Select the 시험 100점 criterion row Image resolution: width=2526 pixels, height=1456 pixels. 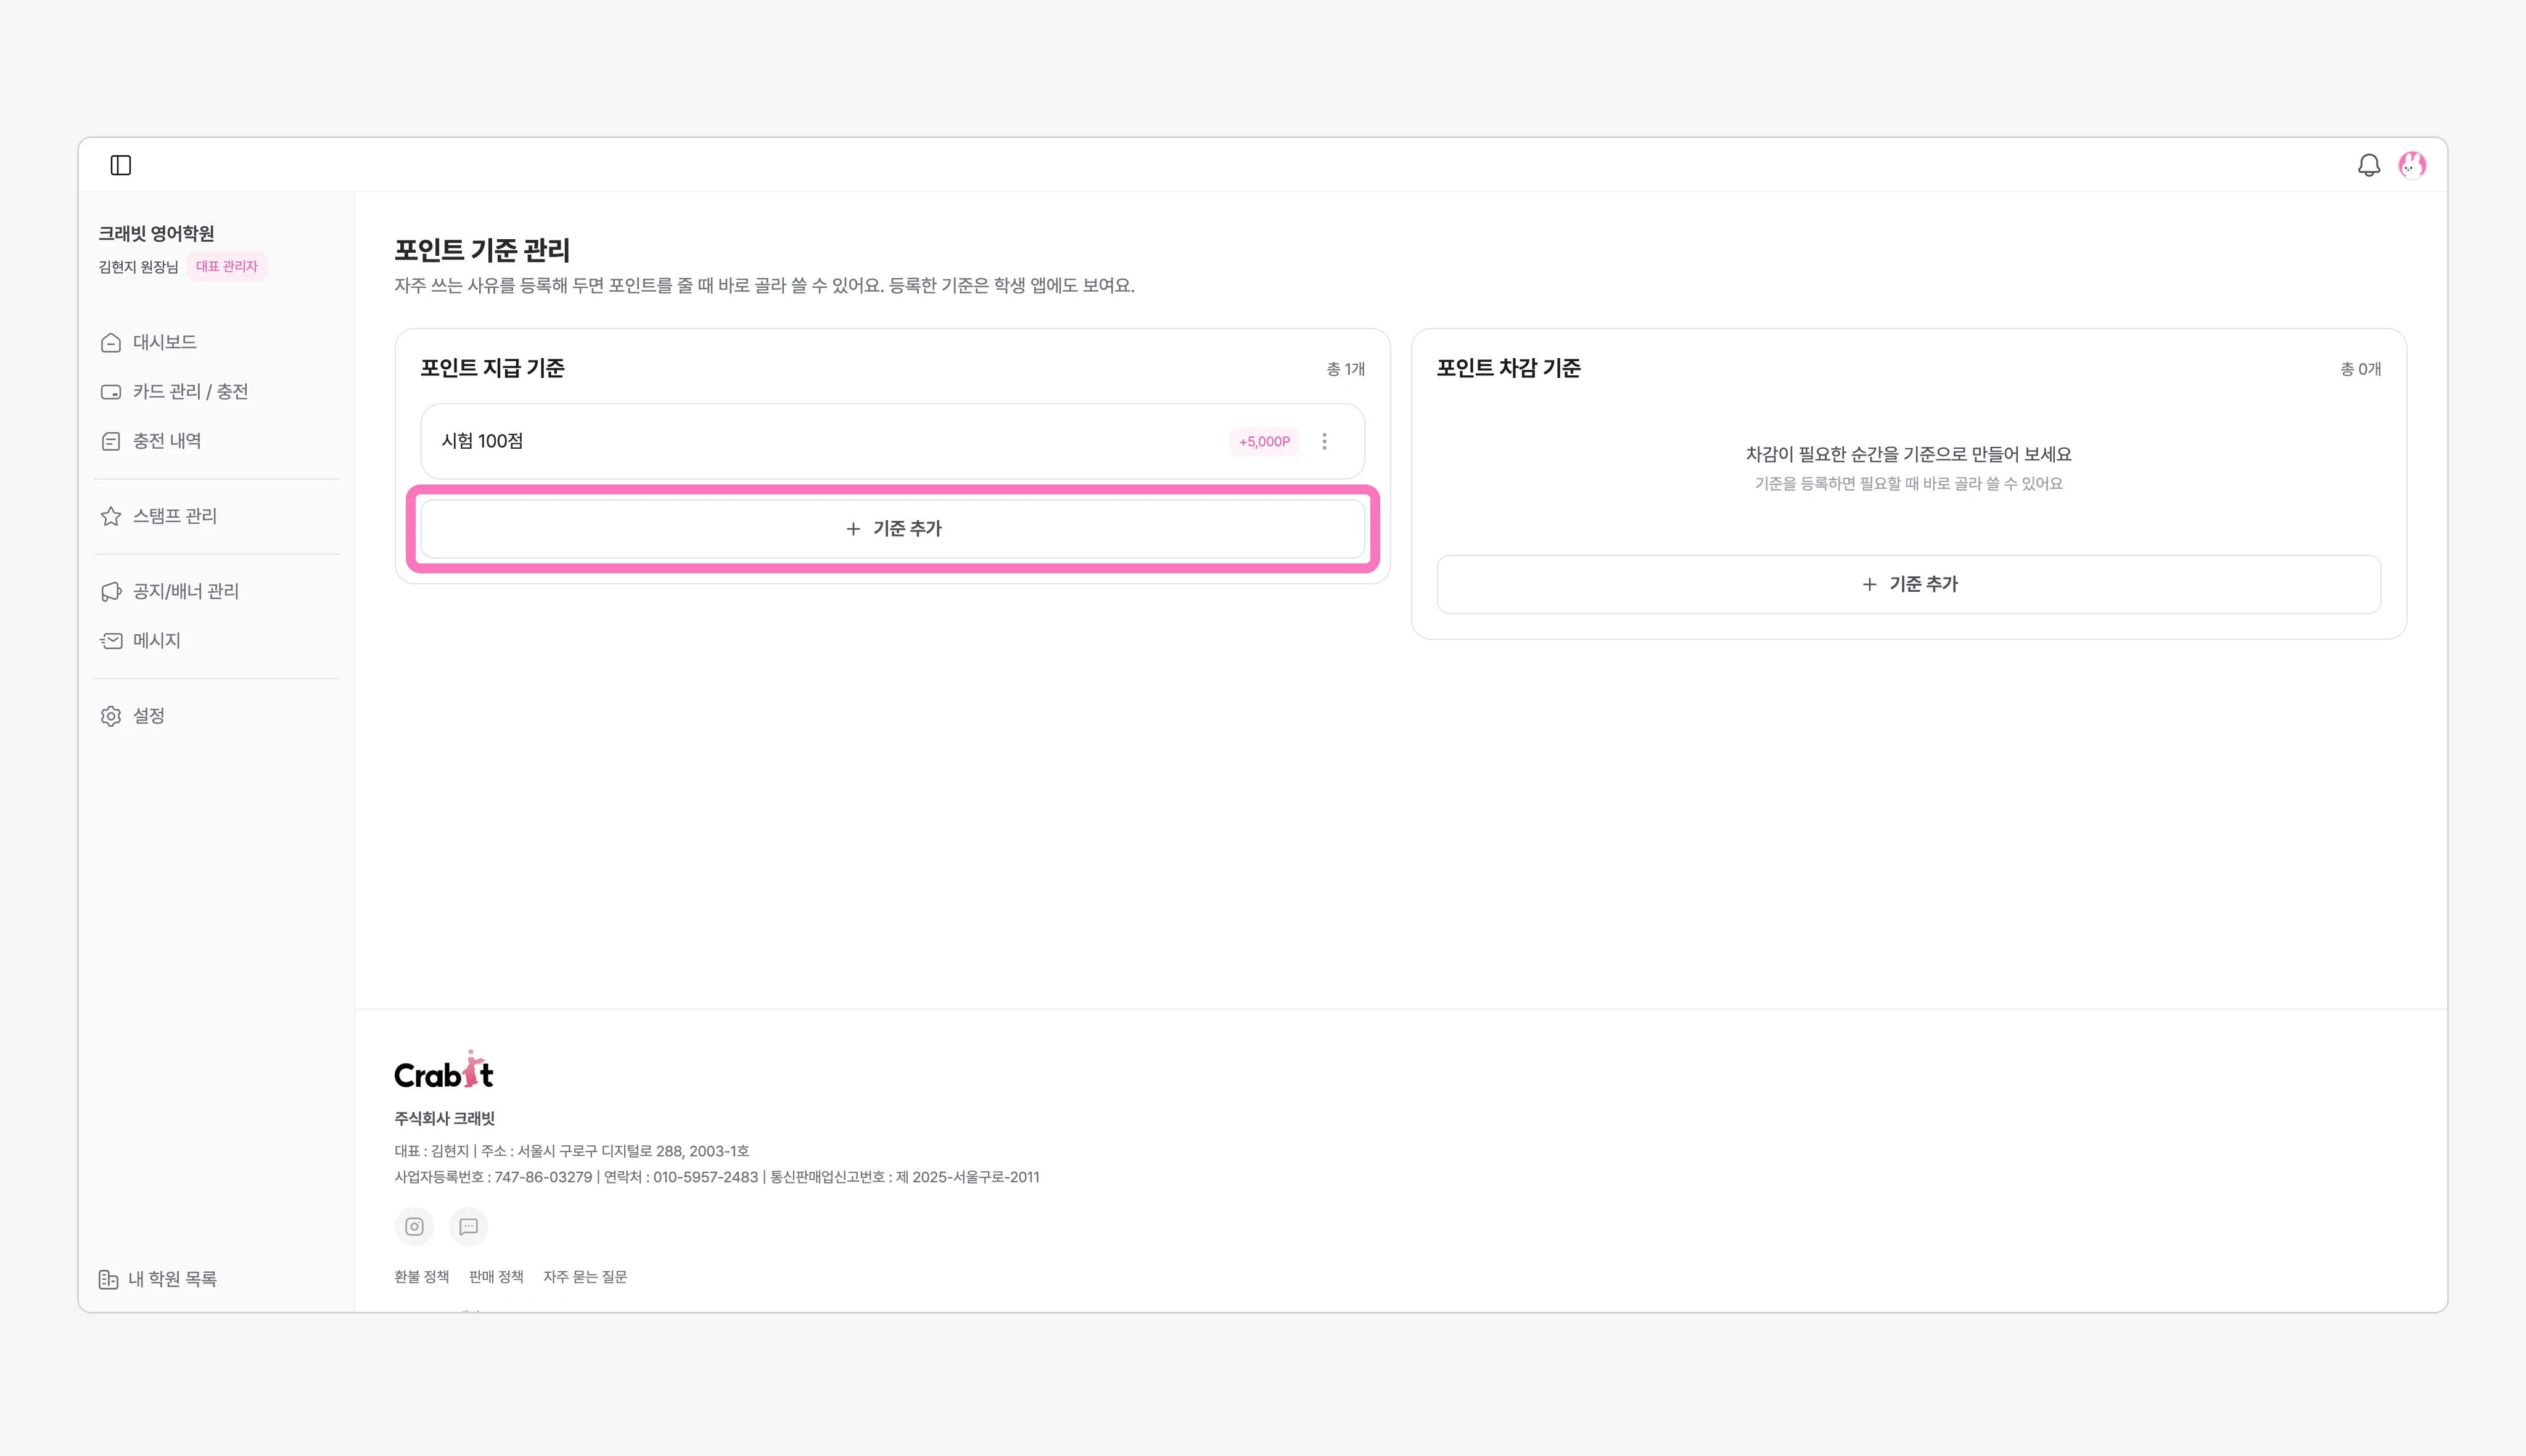[x=892, y=441]
